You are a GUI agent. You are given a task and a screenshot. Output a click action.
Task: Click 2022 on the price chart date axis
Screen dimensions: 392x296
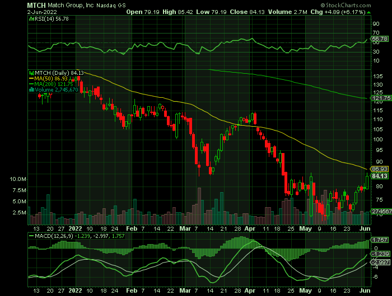(75, 228)
